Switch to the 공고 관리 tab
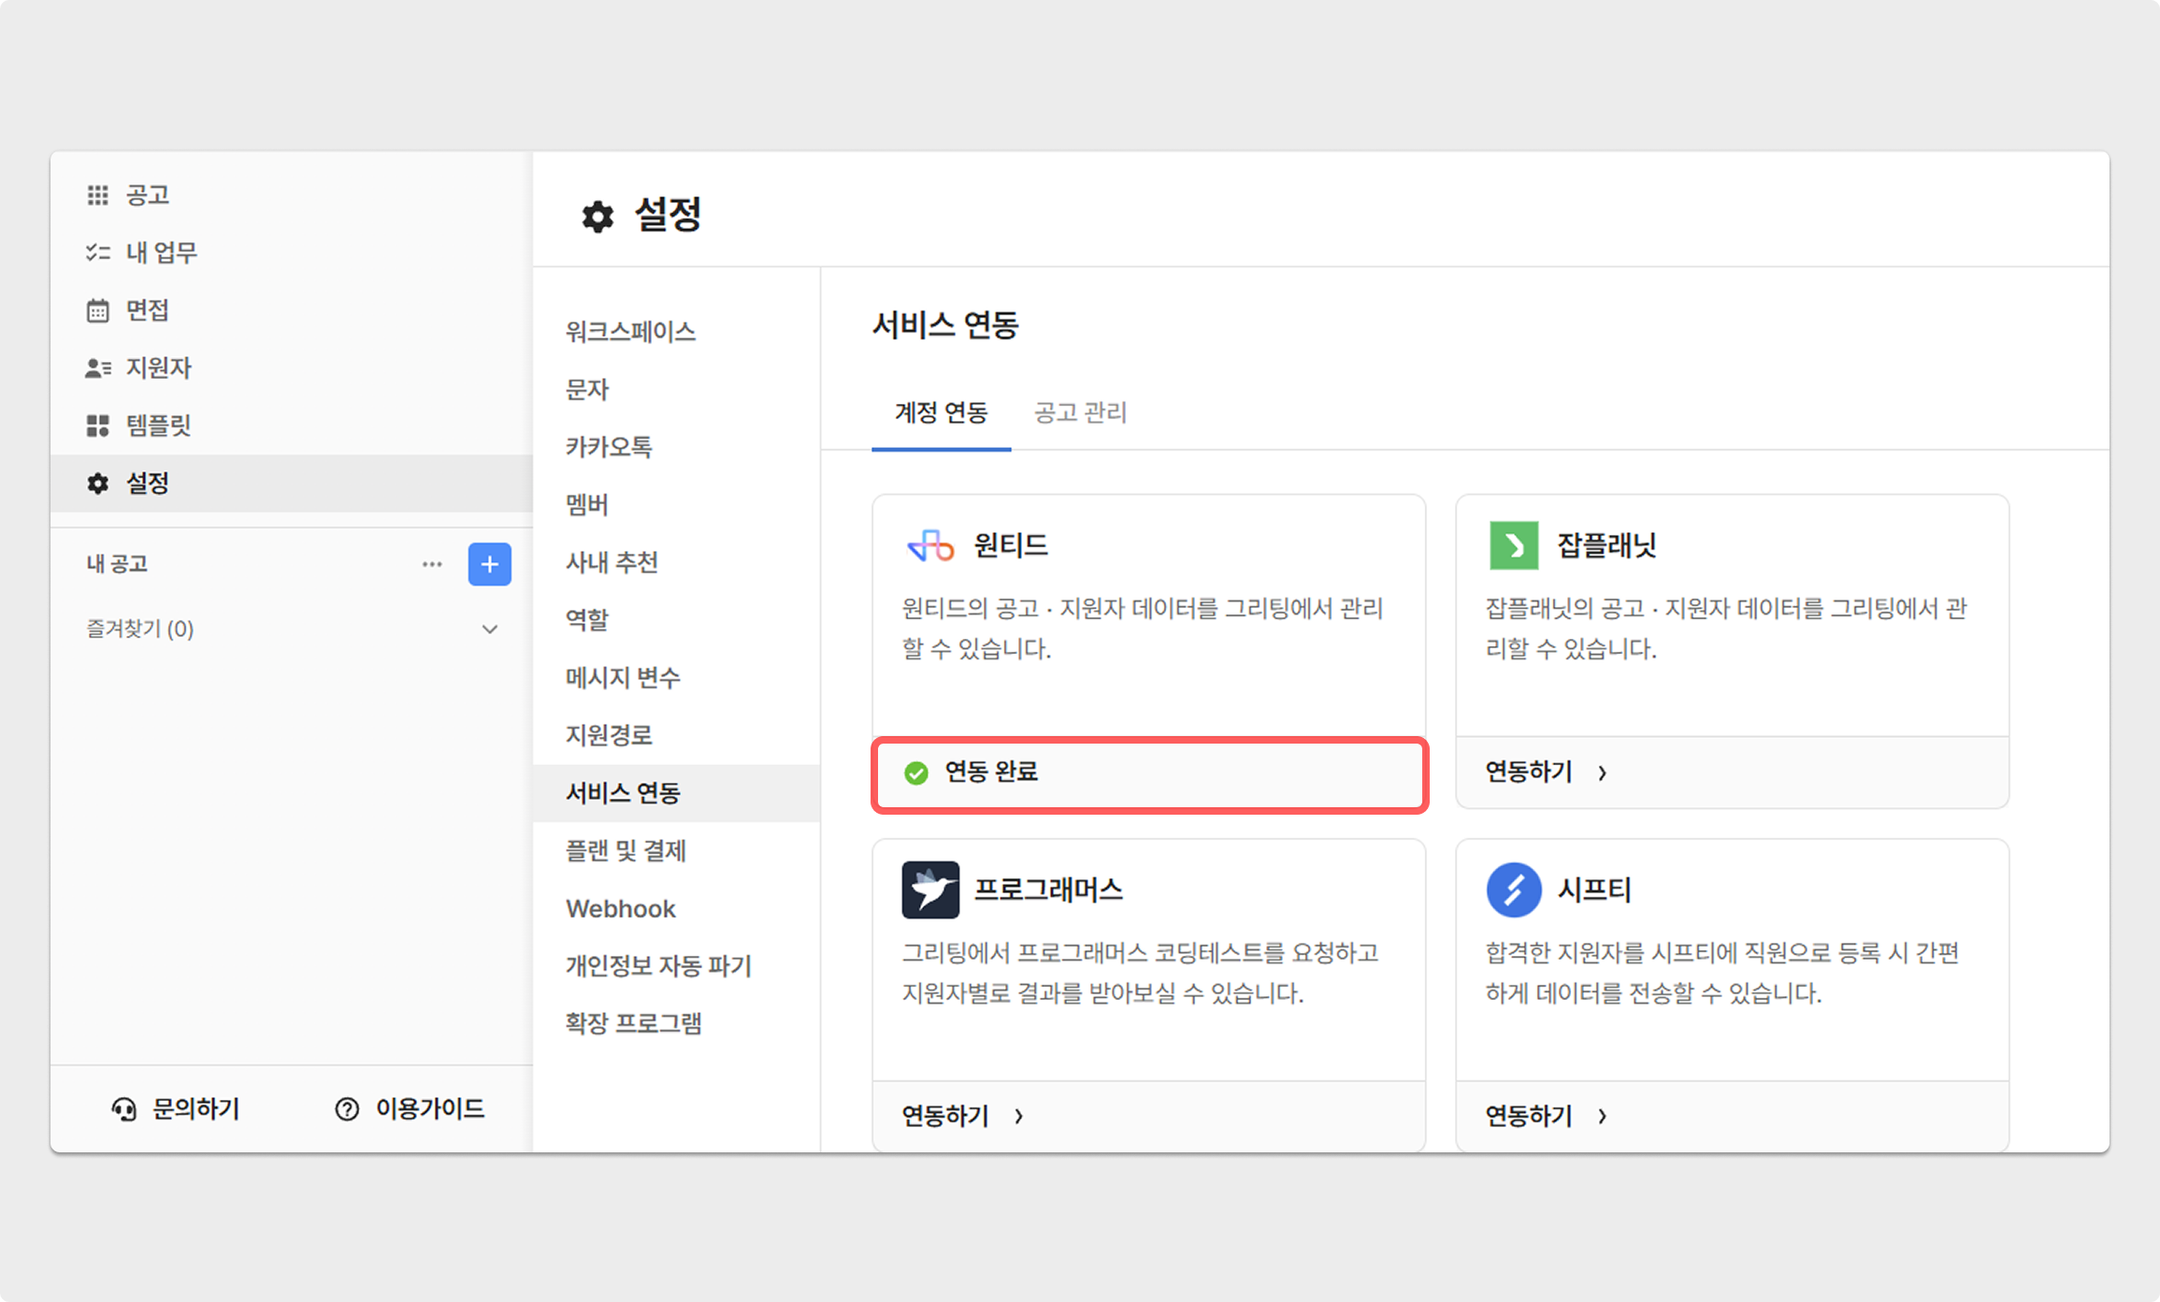Image resolution: width=2160 pixels, height=1302 pixels. click(x=1080, y=412)
